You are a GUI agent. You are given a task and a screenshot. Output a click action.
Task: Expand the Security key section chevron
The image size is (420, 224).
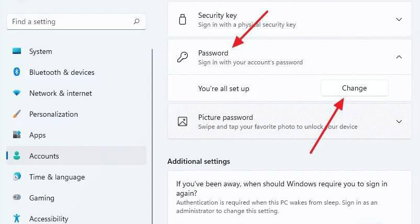click(399, 20)
